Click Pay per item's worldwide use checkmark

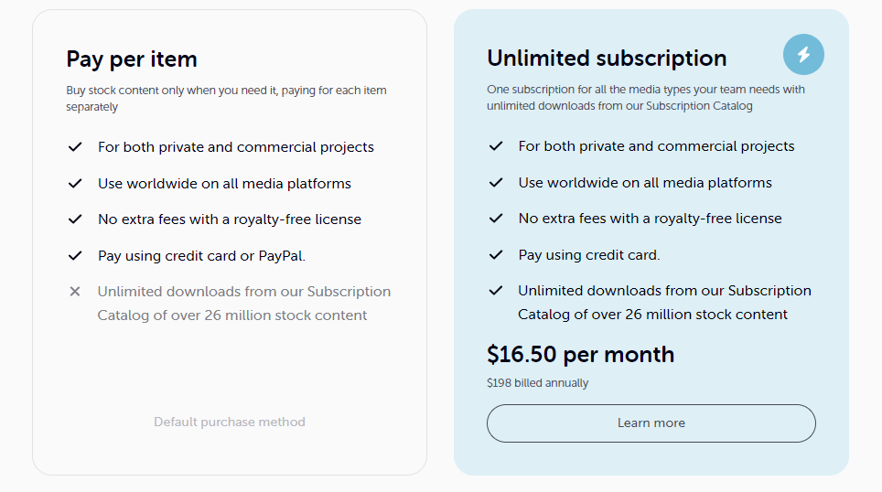75,184
